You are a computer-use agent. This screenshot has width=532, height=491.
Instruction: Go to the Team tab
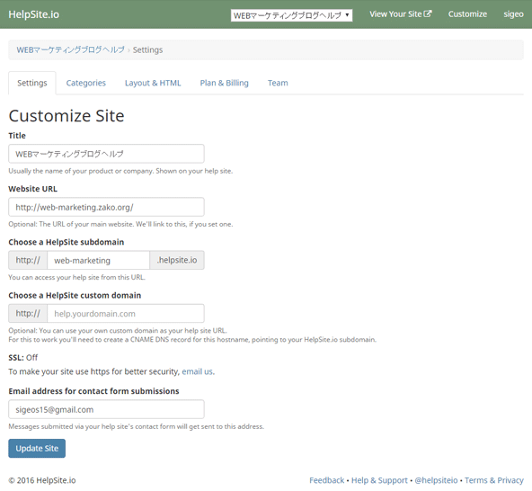coord(278,83)
